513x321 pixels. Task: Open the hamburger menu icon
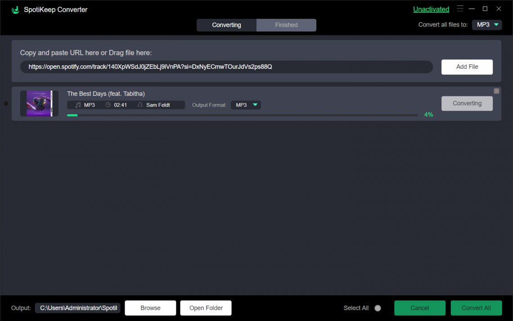tap(460, 8)
